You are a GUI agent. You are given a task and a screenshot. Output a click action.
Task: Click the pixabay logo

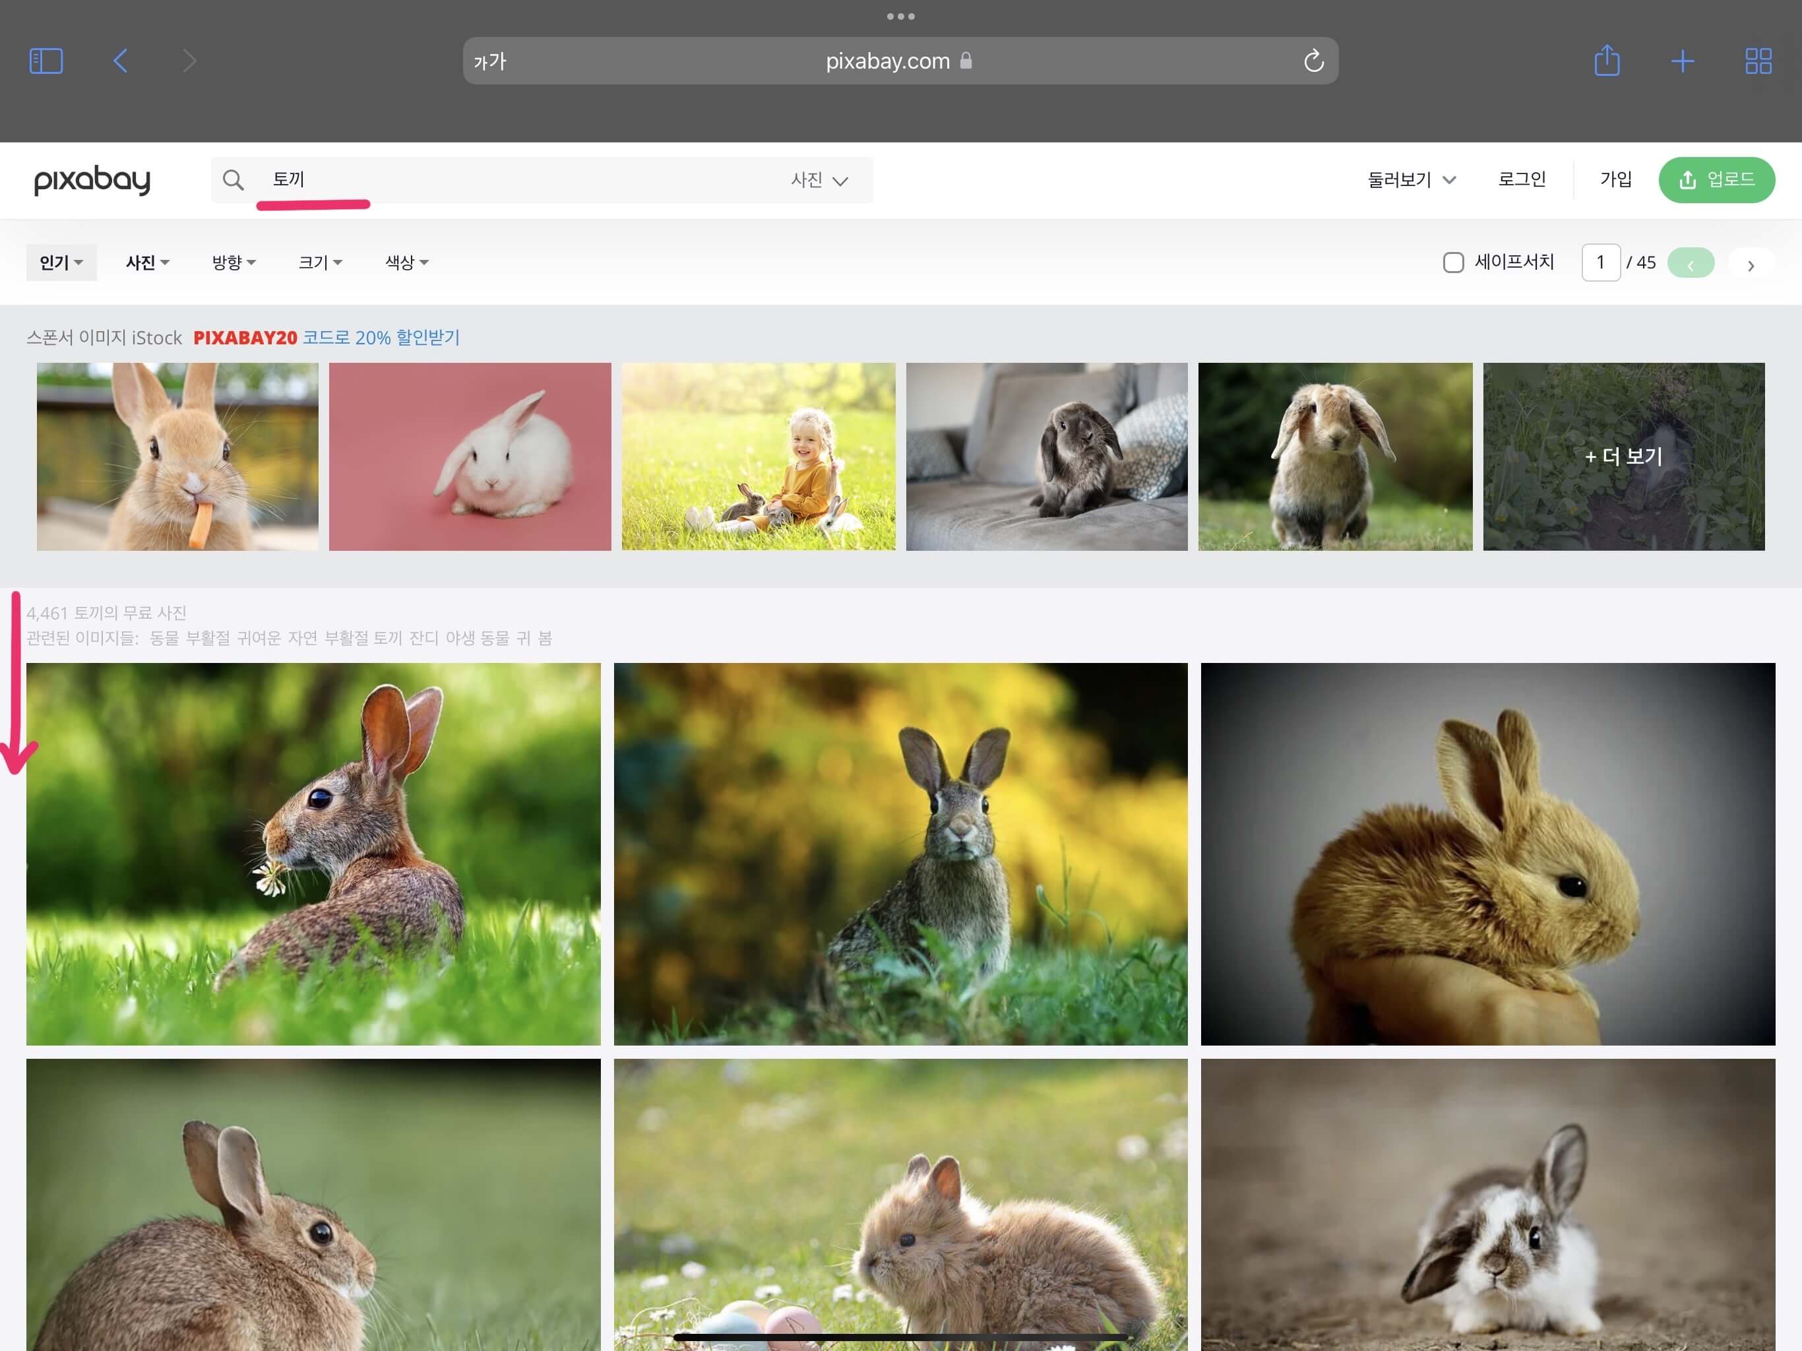tap(92, 179)
